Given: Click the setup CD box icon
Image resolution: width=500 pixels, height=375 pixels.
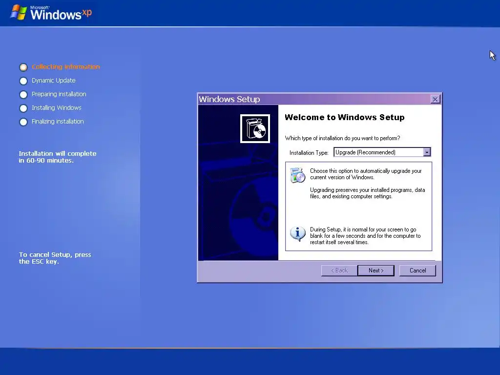Looking at the screenshot, I should (255, 128).
